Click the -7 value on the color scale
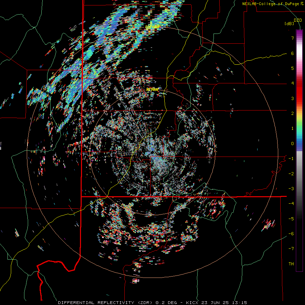Image resolution: width=305 pixels, height=305 pixels. pos(291,249)
